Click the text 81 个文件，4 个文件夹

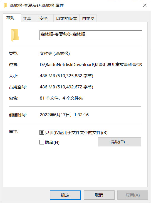(x=61, y=98)
